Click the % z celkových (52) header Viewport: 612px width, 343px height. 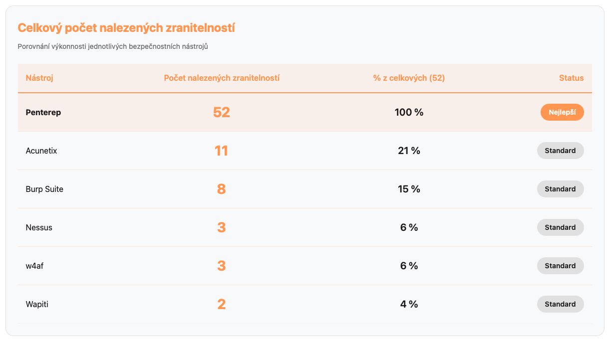tap(409, 78)
